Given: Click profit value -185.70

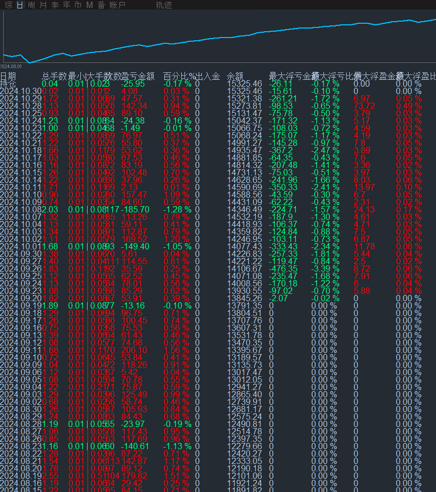Looking at the screenshot, I should point(135,210).
